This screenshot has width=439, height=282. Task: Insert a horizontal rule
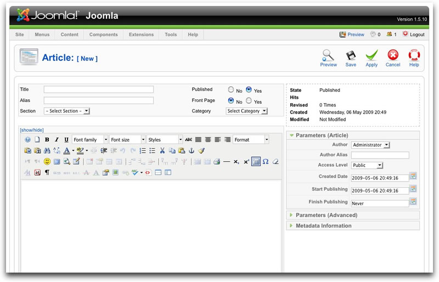pos(227,162)
